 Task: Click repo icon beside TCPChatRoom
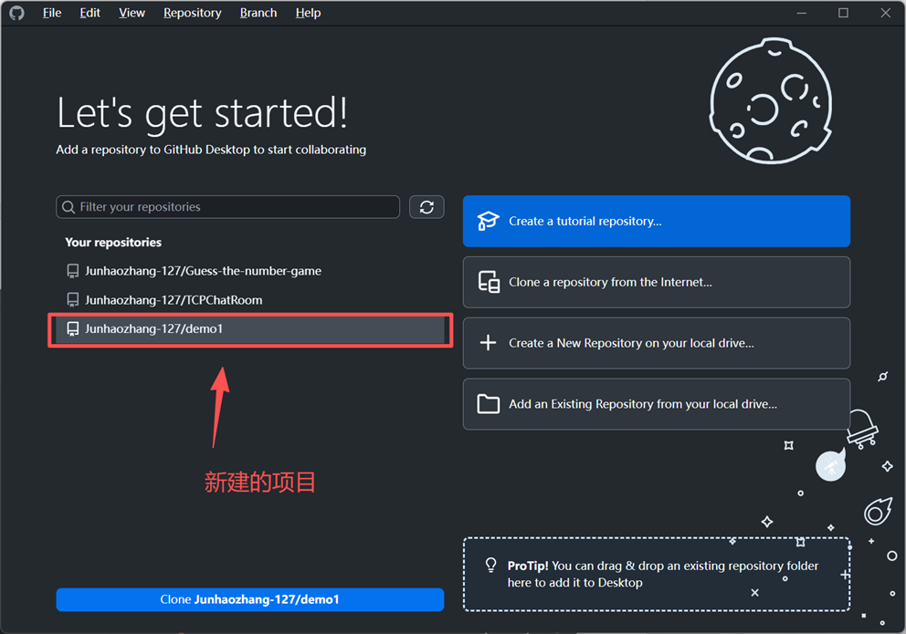point(73,300)
